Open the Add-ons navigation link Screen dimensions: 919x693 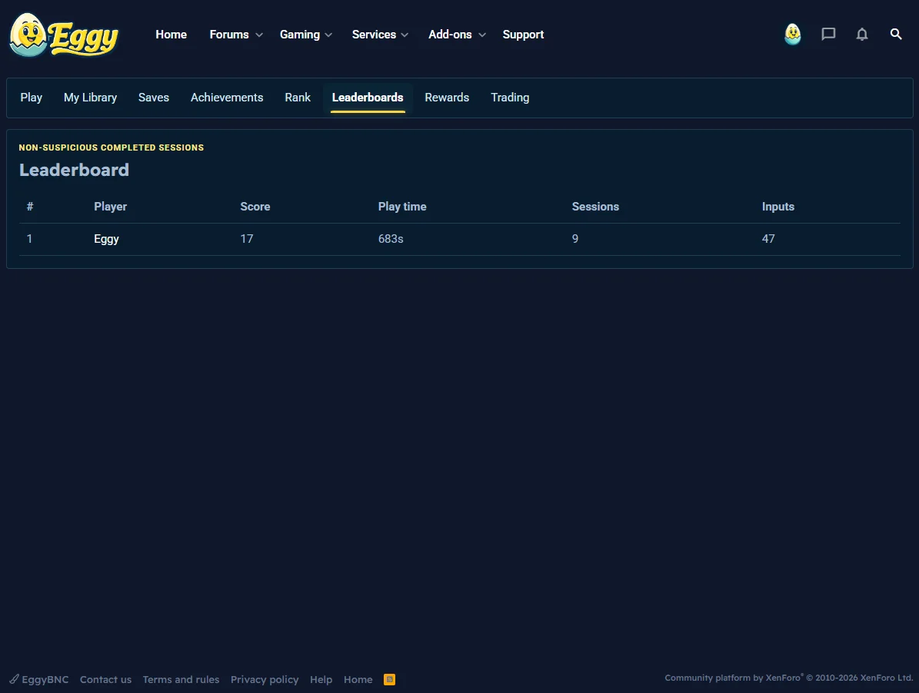450,35
